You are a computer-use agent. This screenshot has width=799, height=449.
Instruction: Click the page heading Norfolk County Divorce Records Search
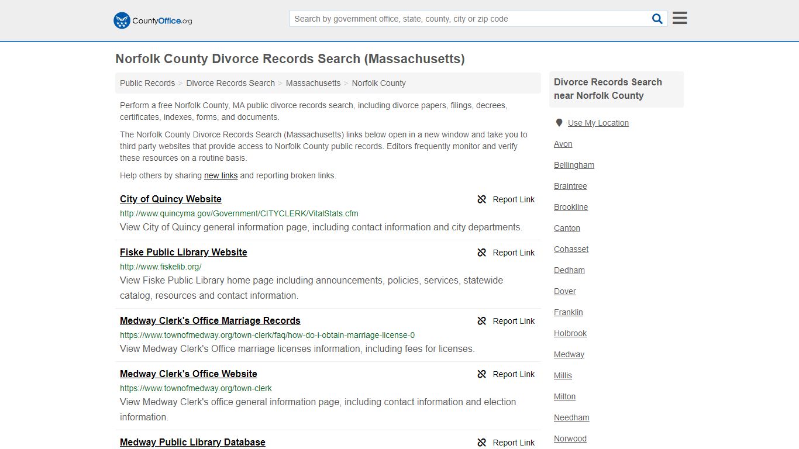[x=290, y=58]
